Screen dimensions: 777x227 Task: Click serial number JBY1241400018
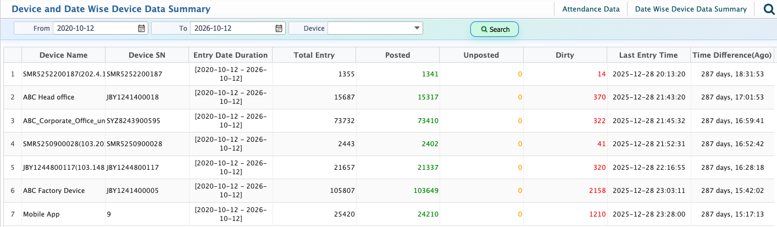pos(132,97)
